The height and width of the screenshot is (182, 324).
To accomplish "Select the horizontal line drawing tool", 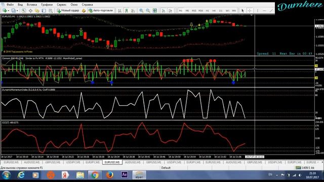I will tap(264, 11).
